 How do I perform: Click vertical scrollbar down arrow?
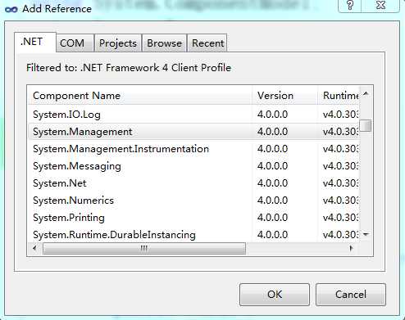tap(366, 234)
